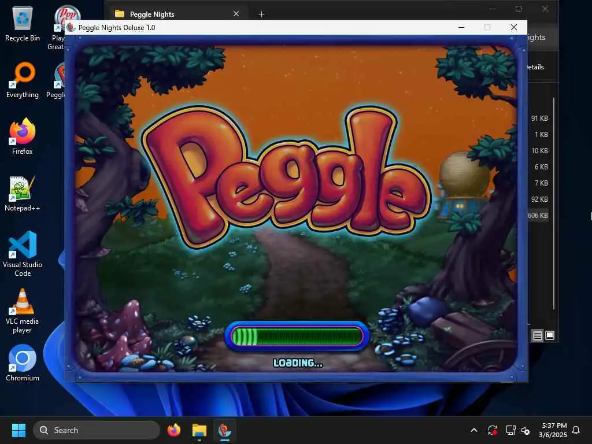The height and width of the screenshot is (444, 592).
Task: Close the Peggle Nights Deluxe window
Action: [x=514, y=27]
